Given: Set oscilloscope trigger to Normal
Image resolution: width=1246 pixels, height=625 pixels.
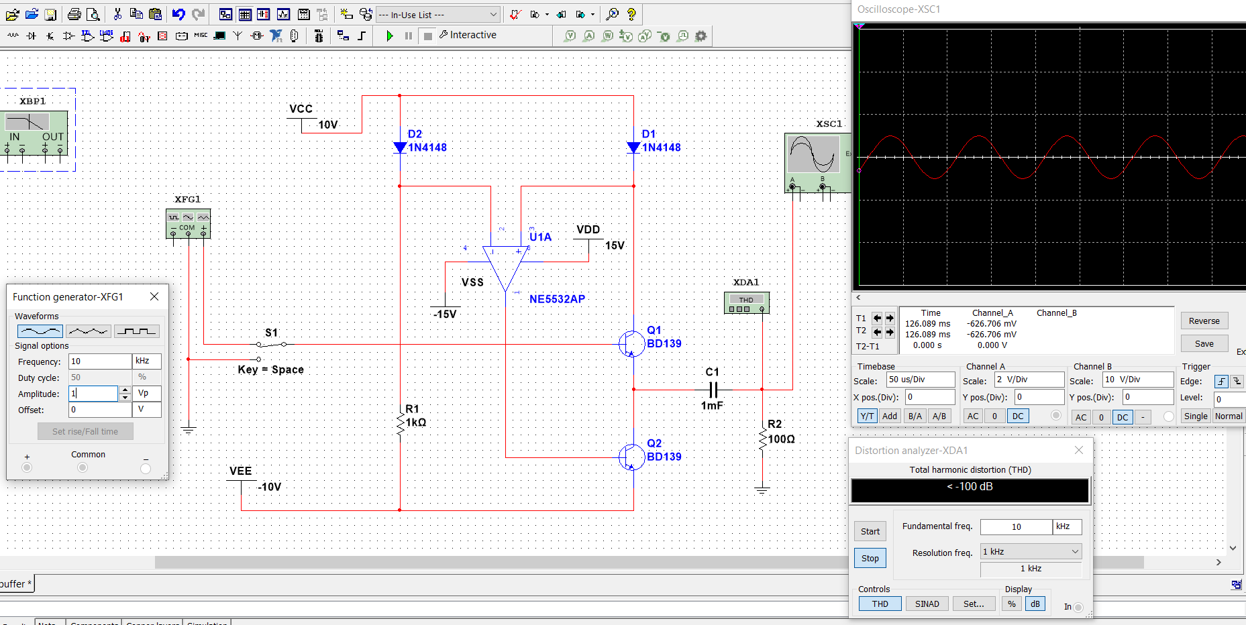Looking at the screenshot, I should pos(1229,416).
